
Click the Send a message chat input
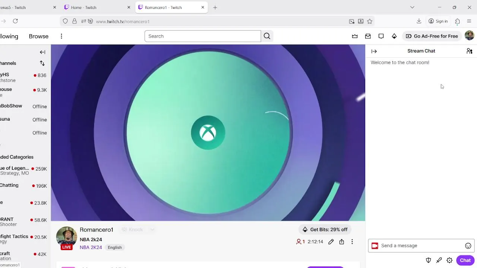click(x=421, y=246)
